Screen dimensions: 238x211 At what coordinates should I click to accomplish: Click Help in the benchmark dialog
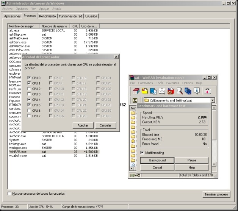(192, 167)
